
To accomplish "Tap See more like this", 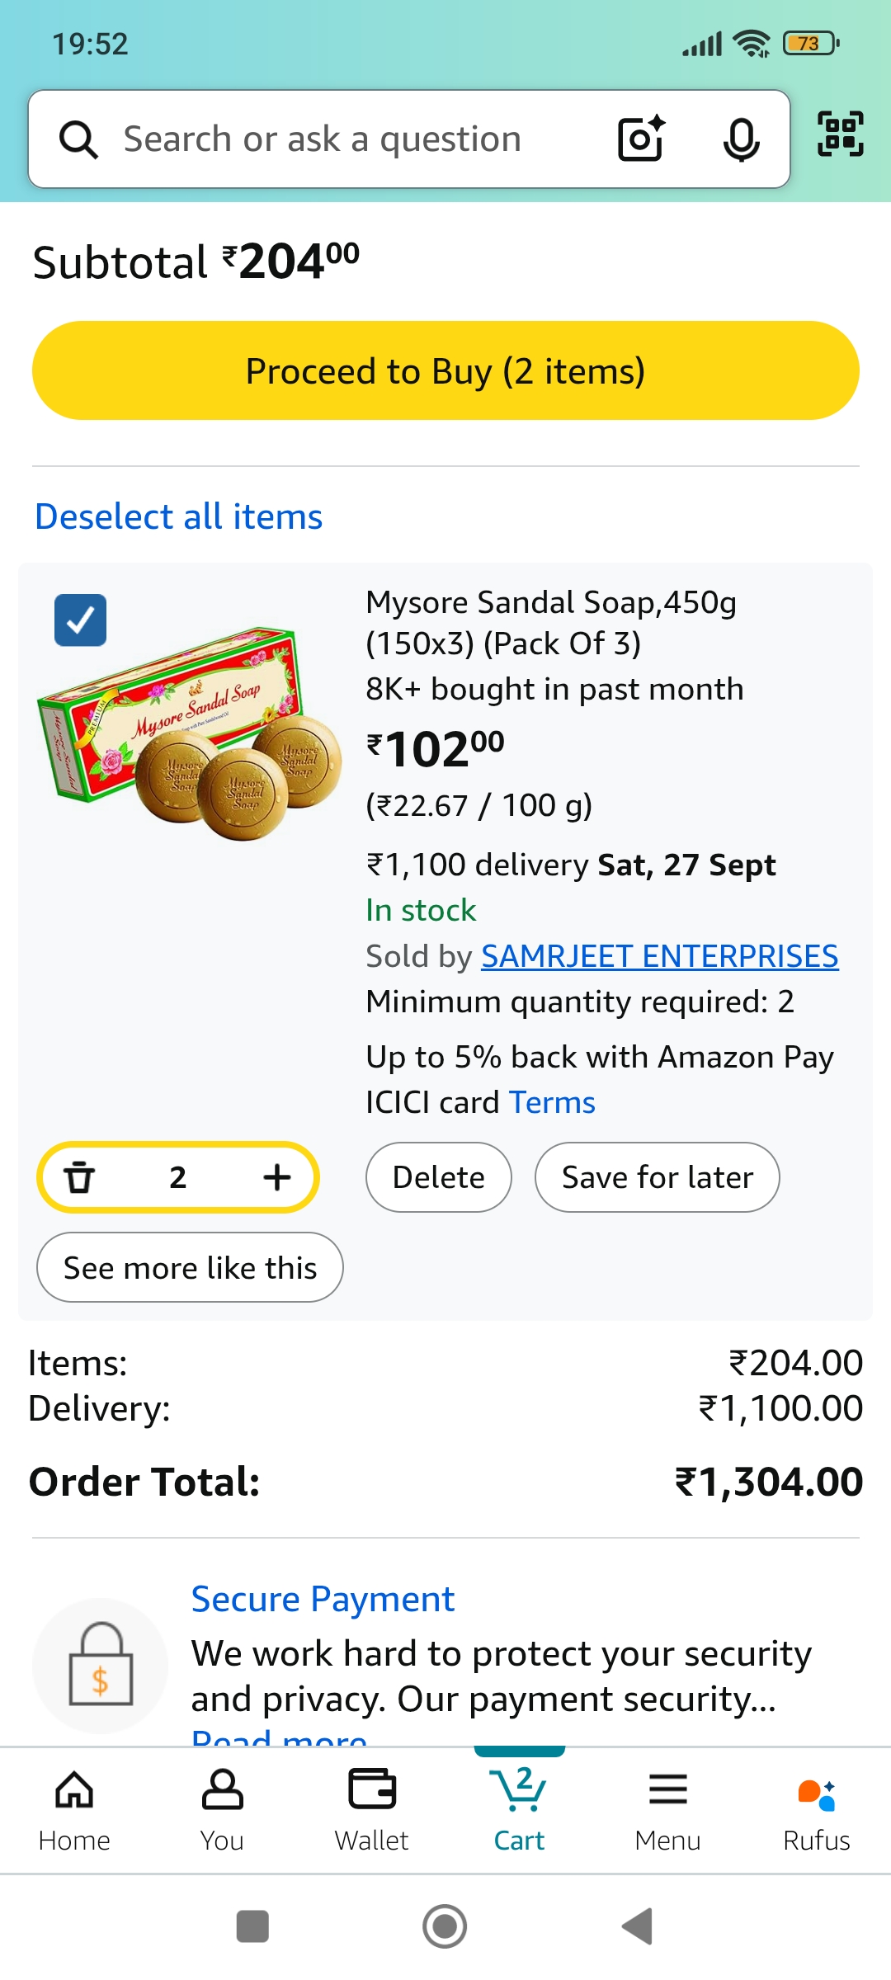I will 190,1267.
